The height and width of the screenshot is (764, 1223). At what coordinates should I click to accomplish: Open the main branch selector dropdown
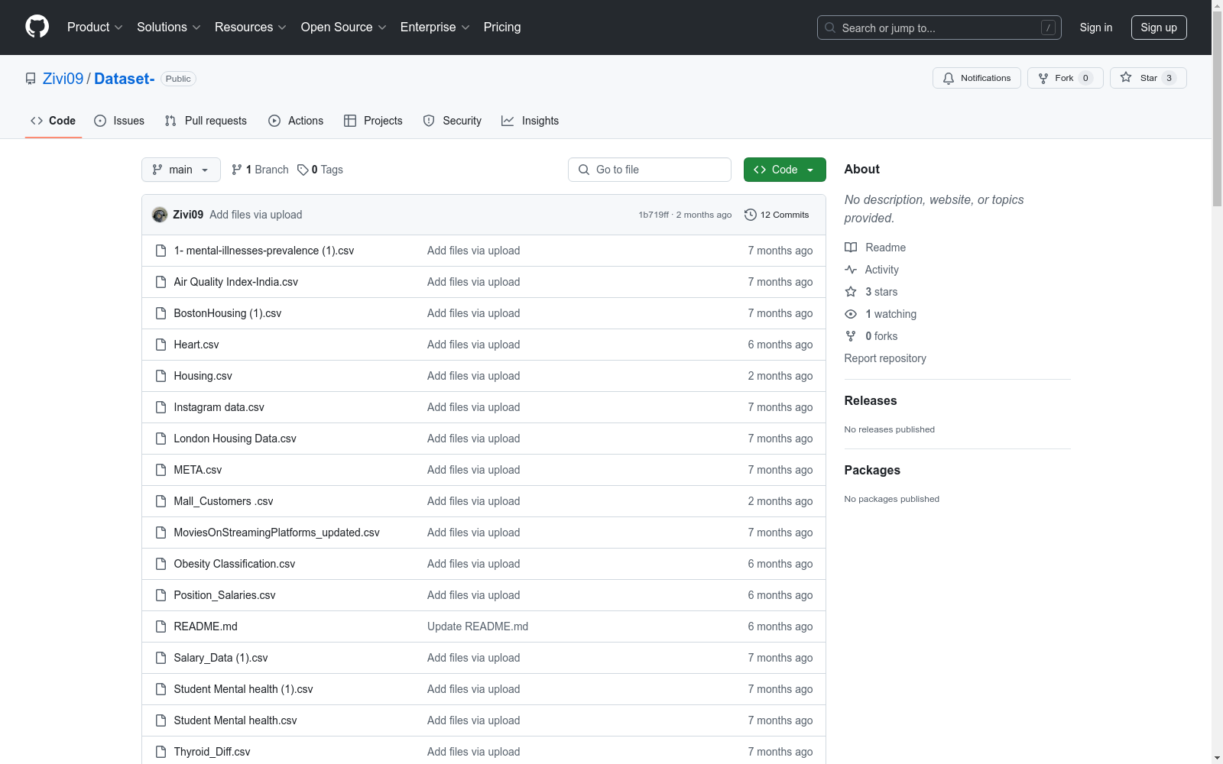point(181,170)
